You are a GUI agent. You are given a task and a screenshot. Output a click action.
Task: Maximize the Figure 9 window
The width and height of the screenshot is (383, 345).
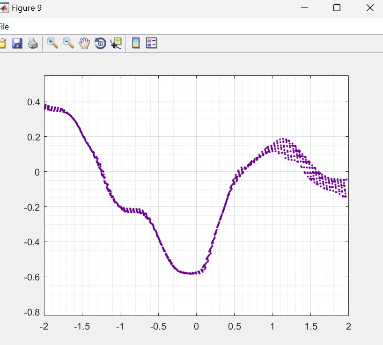[x=337, y=8]
